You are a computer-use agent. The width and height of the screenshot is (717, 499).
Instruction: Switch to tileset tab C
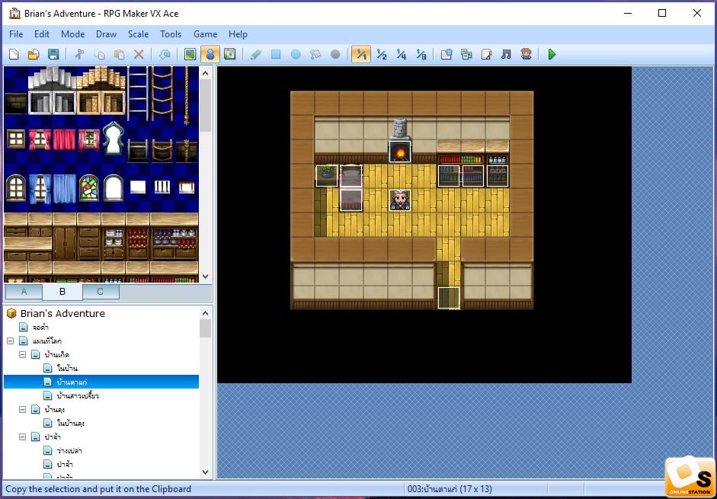click(100, 292)
